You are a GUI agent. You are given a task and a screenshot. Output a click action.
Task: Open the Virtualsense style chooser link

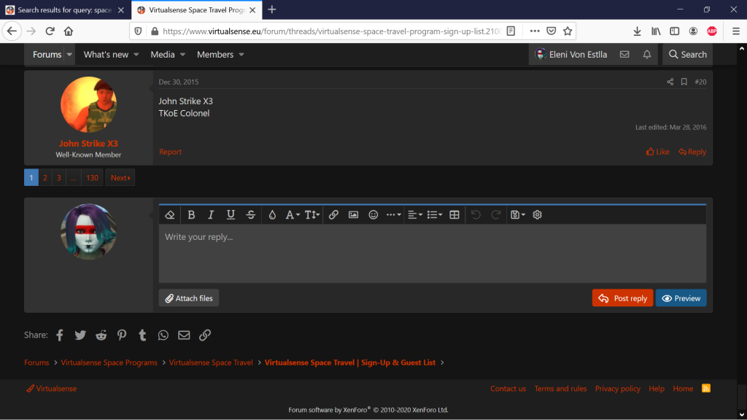pyautogui.click(x=52, y=389)
